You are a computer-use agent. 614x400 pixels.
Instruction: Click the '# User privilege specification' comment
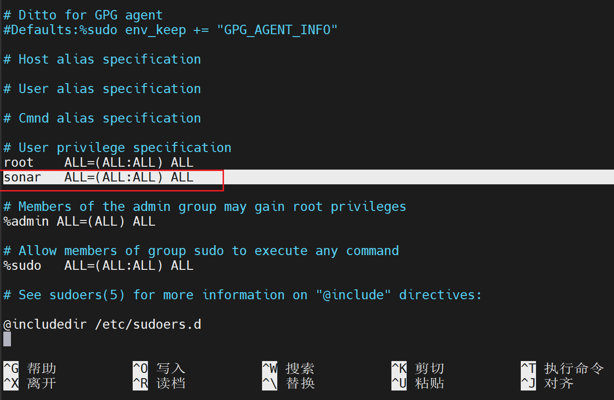point(117,148)
